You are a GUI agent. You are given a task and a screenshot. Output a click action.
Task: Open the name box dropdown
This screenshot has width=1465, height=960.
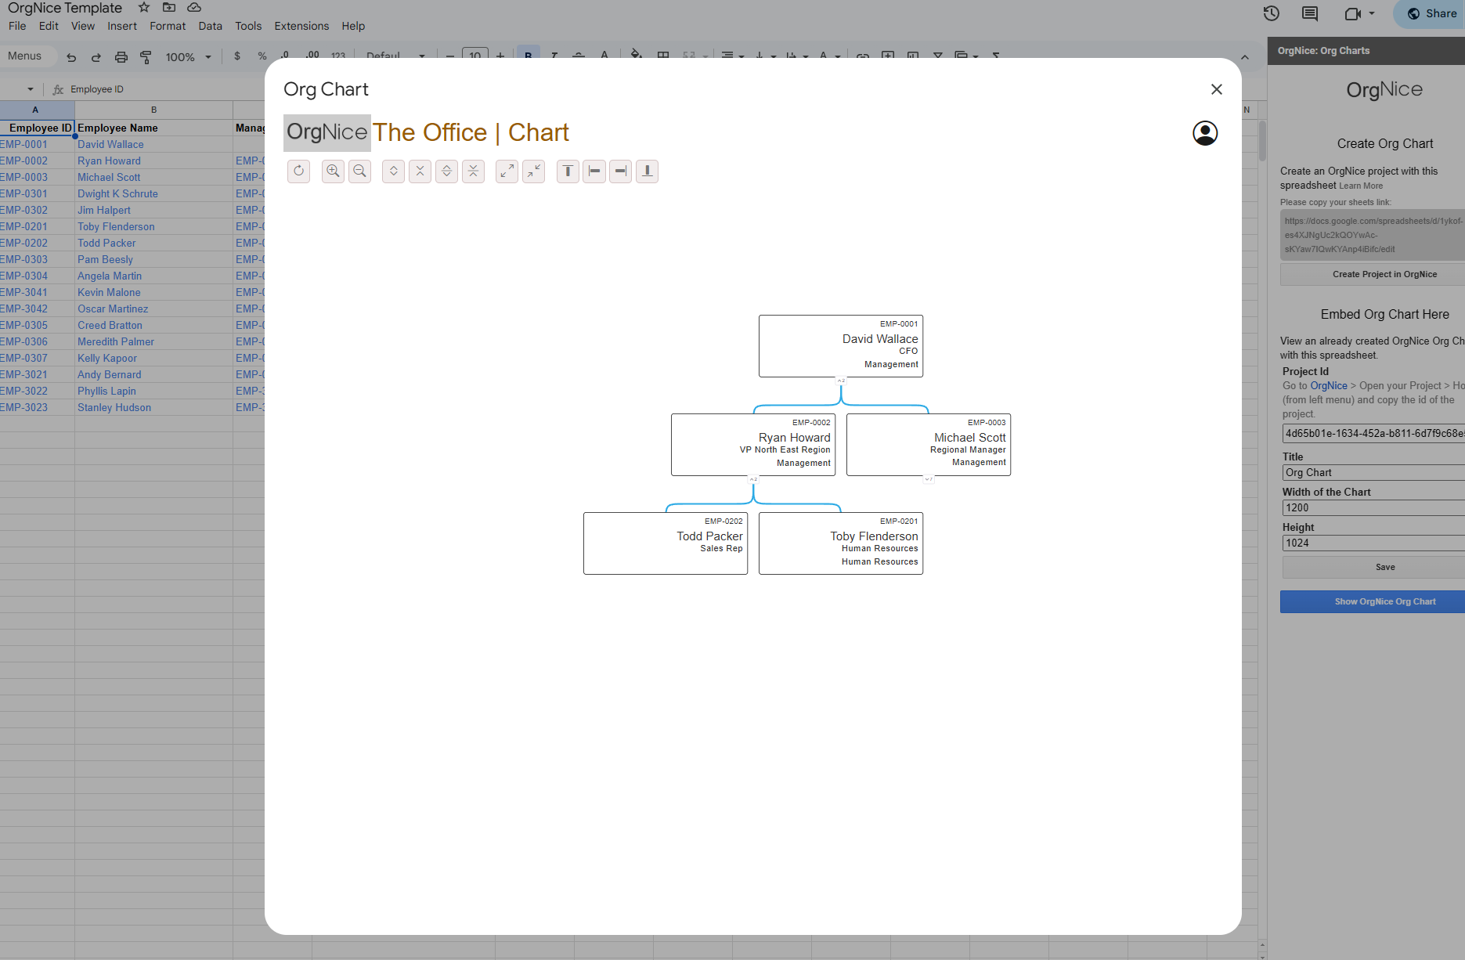(31, 89)
